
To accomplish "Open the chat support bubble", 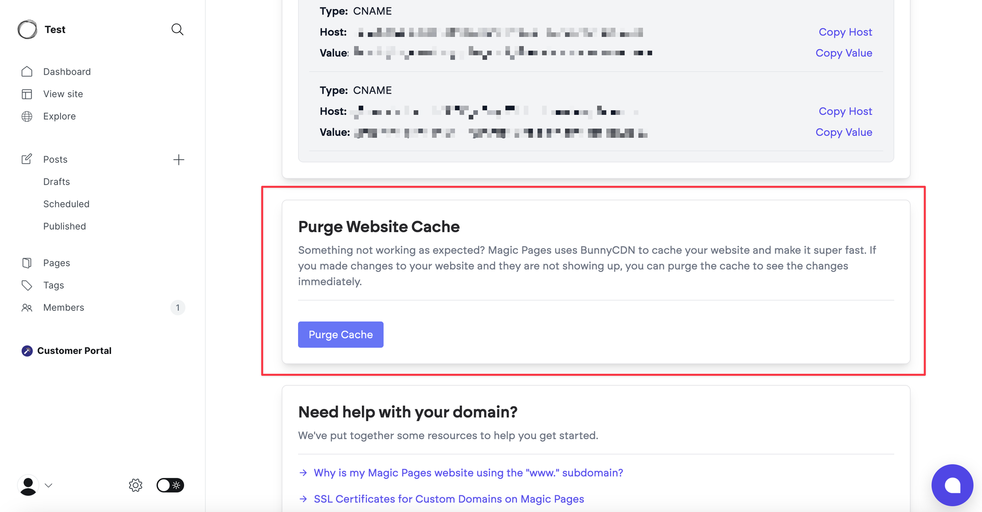I will click(952, 485).
